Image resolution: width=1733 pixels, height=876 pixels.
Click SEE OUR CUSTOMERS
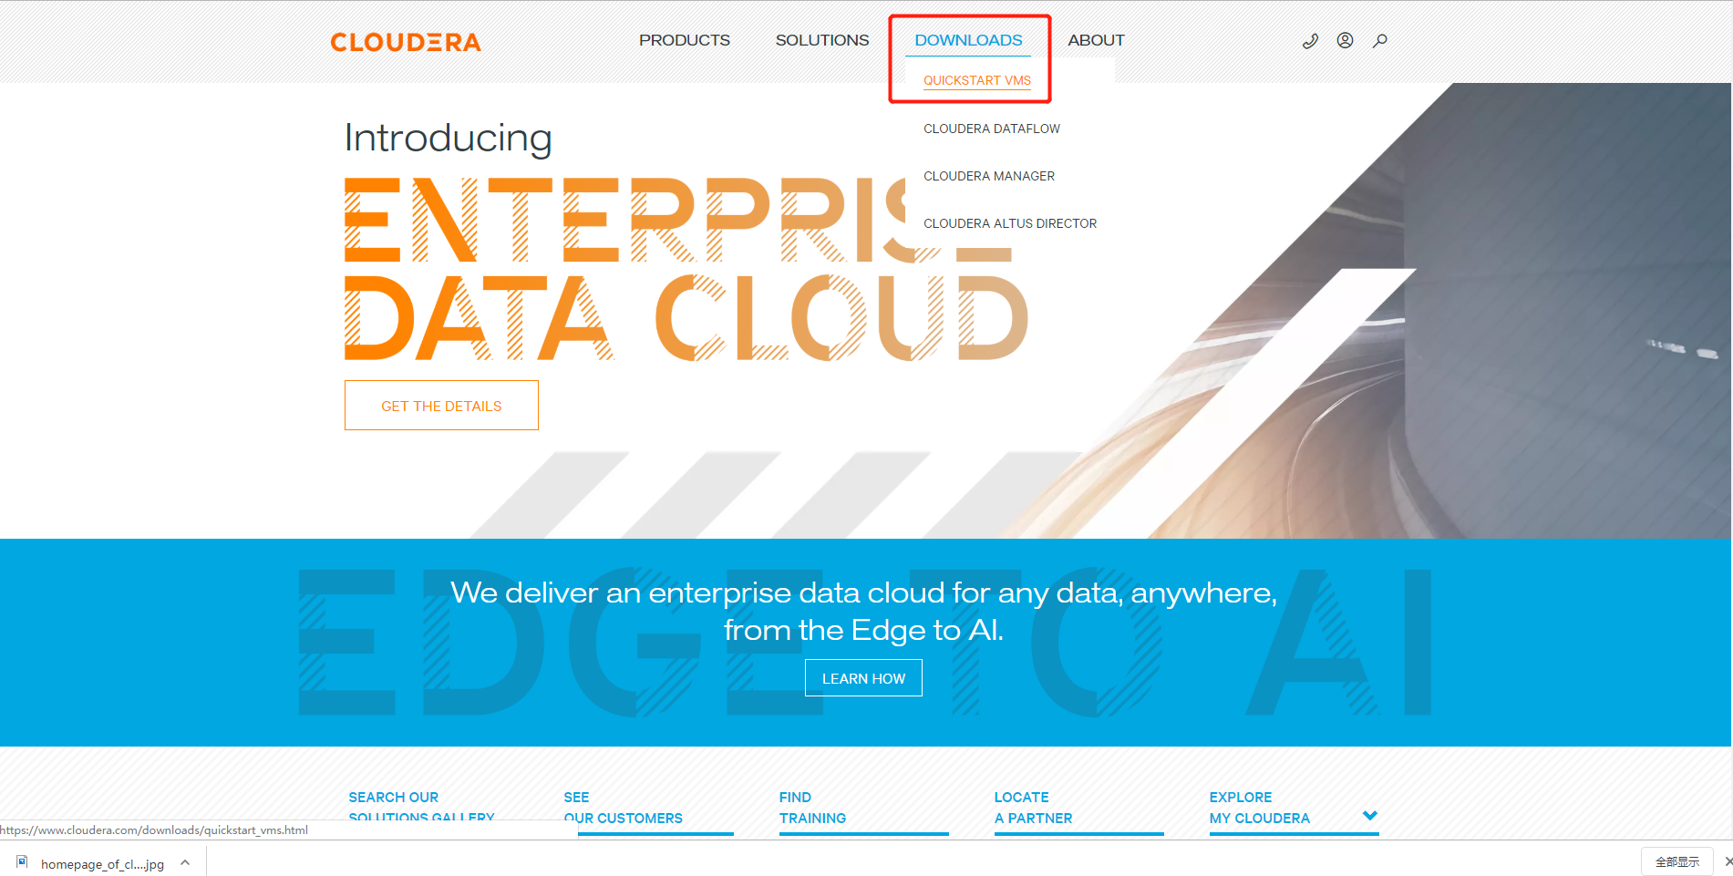pos(624,807)
